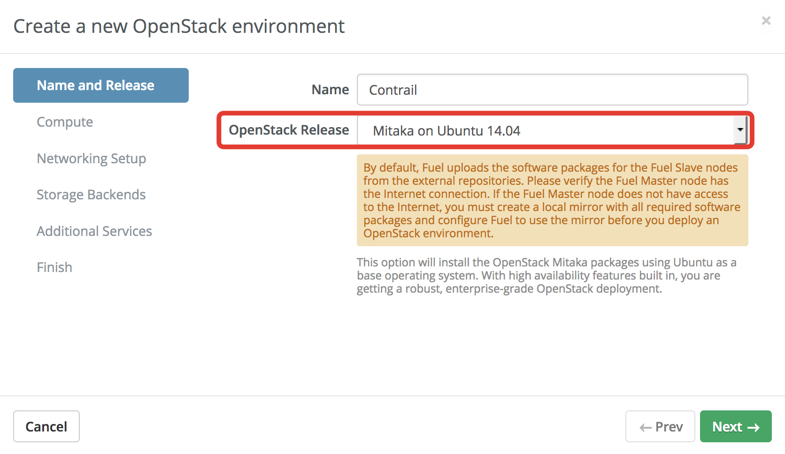Cancel the environment creation wizard
785x454 pixels.
coord(46,426)
